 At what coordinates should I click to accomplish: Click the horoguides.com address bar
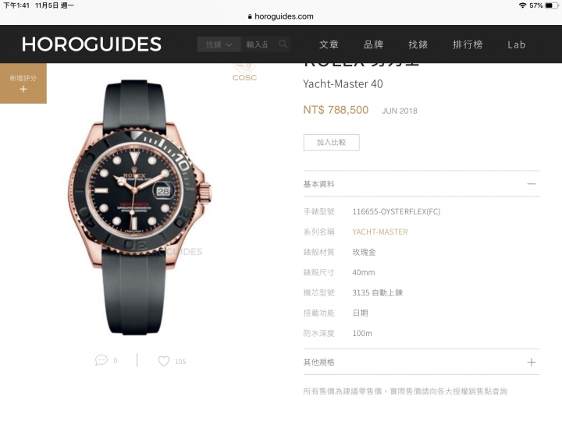281,16
